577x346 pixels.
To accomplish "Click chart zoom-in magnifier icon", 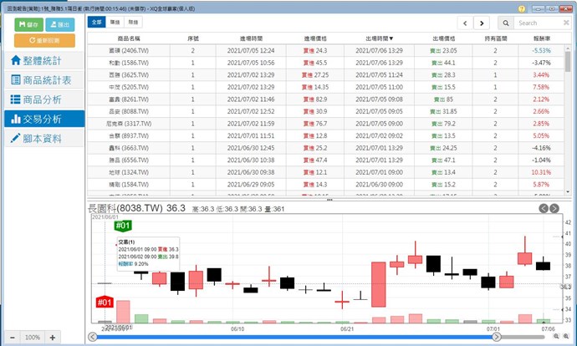I will (566, 336).
